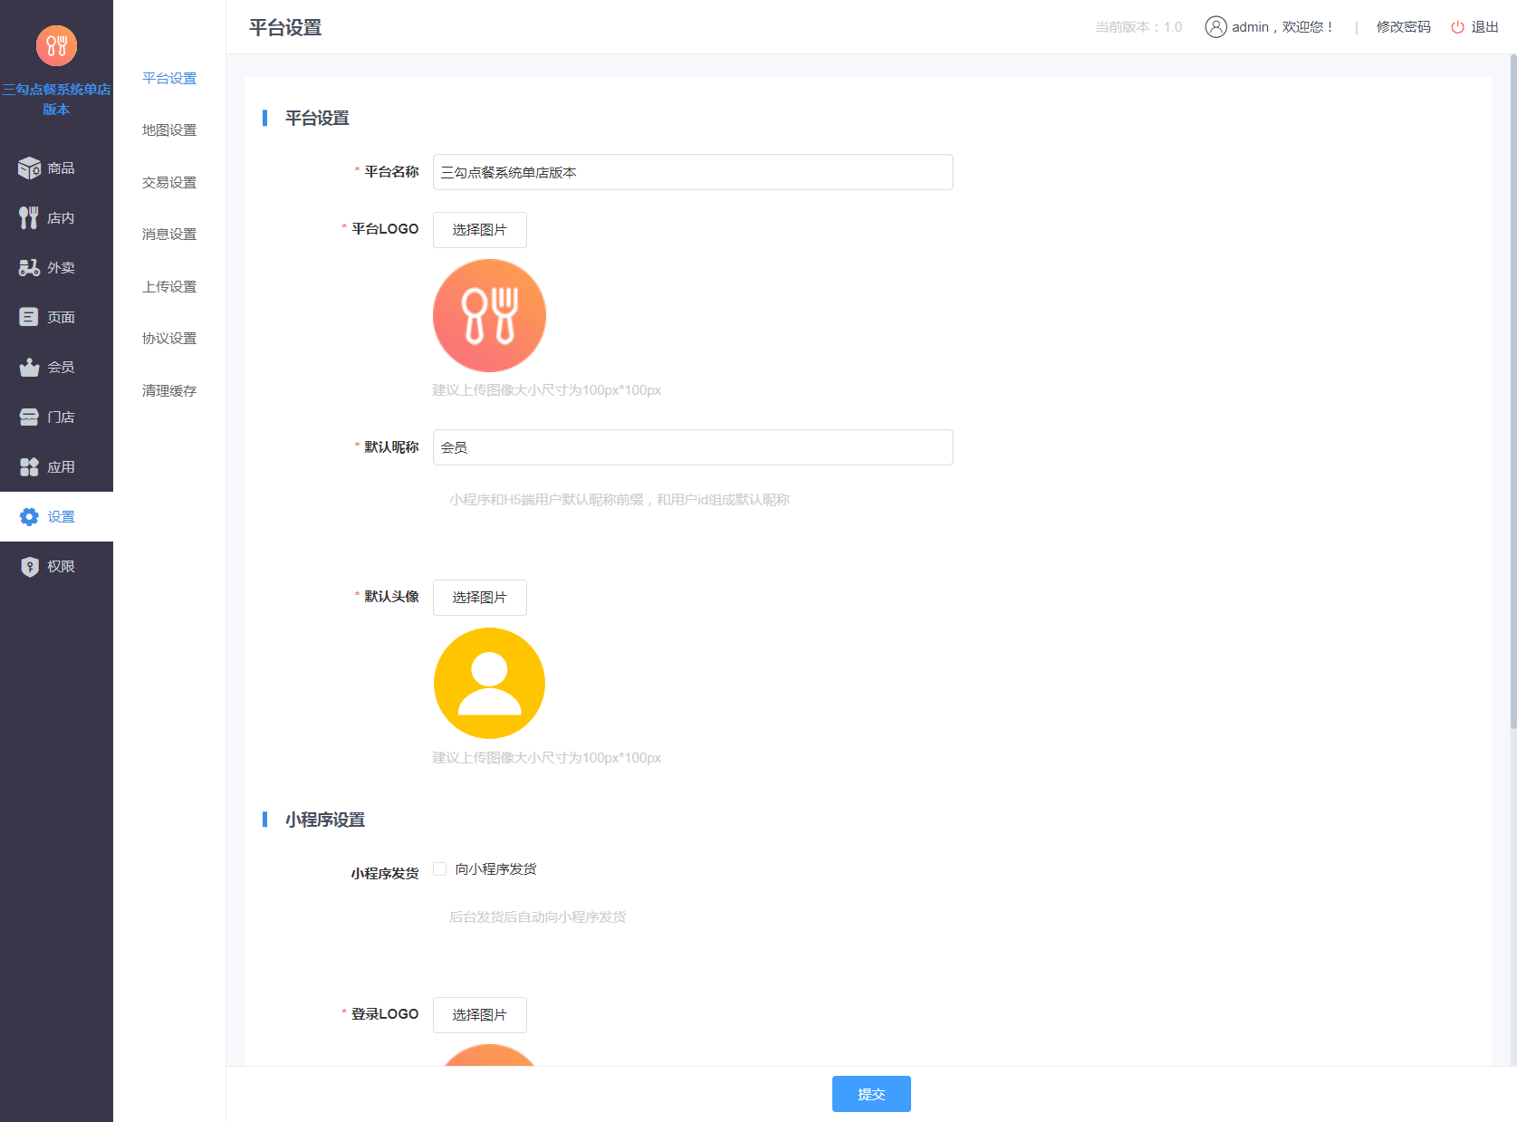The image size is (1517, 1122).
Task: Open the 上传设置 submenu item
Action: (169, 287)
